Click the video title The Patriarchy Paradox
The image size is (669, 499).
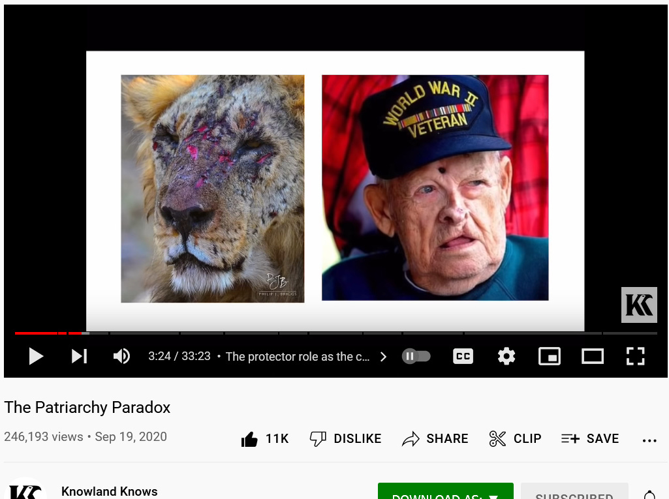[x=87, y=407]
